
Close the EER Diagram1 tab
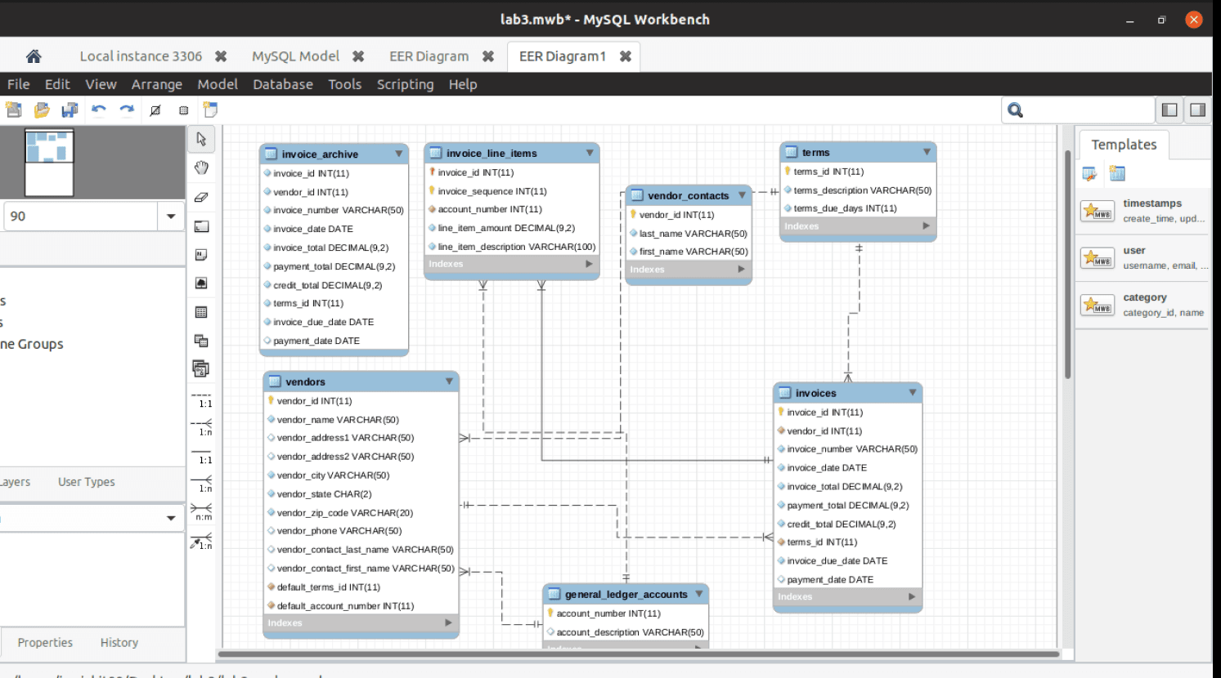click(x=626, y=56)
